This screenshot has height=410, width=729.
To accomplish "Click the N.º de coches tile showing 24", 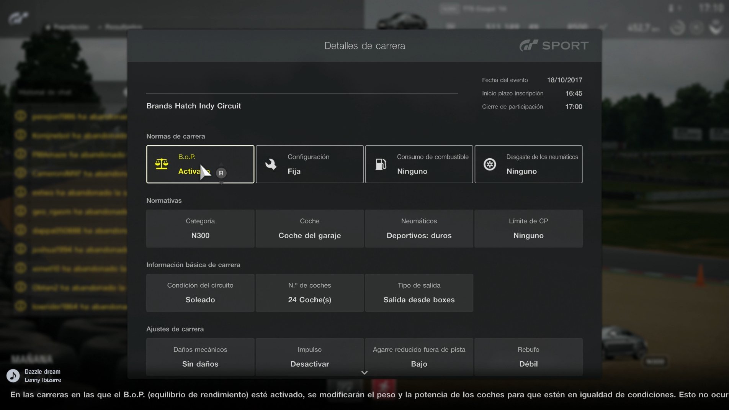I will (309, 293).
